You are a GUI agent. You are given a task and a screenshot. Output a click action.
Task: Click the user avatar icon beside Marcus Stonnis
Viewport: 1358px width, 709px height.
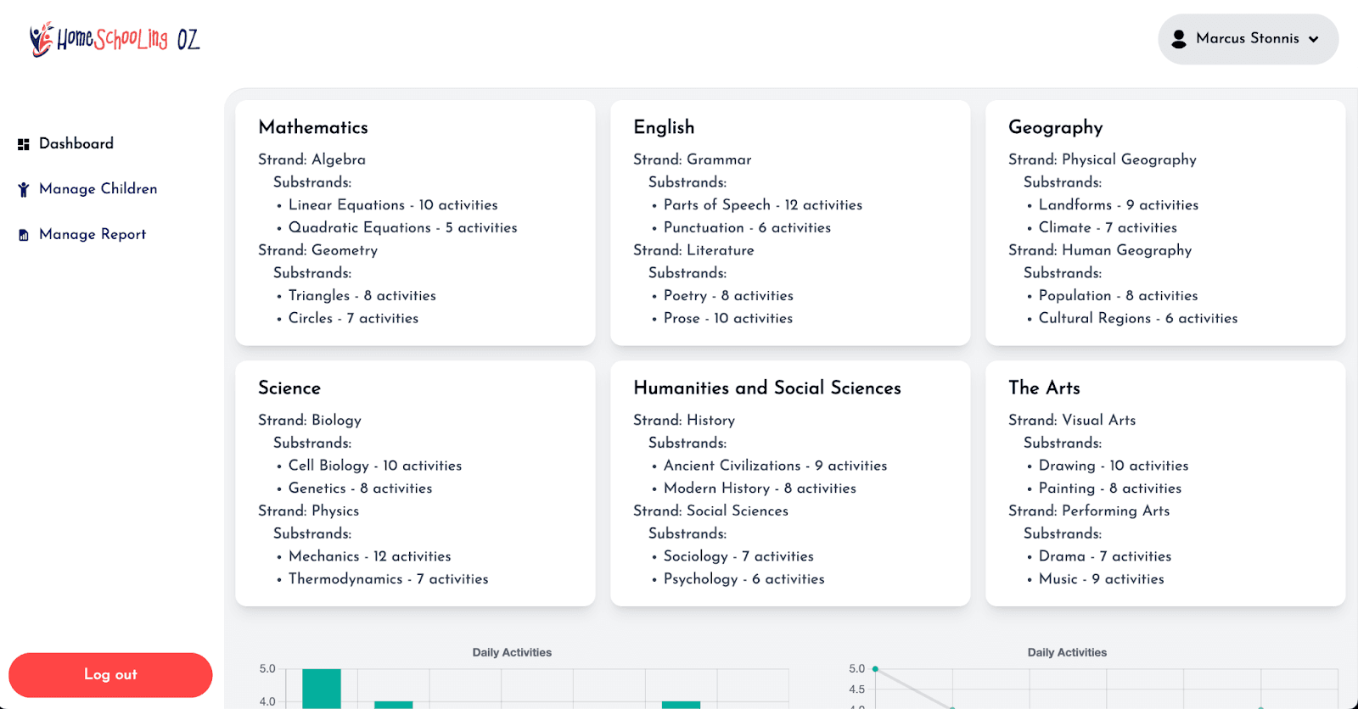1180,38
